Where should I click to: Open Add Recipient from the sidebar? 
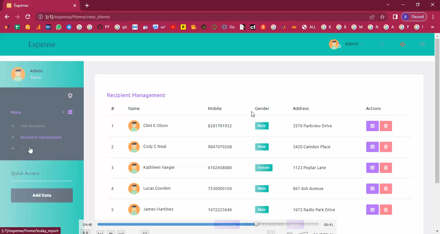tap(33, 126)
